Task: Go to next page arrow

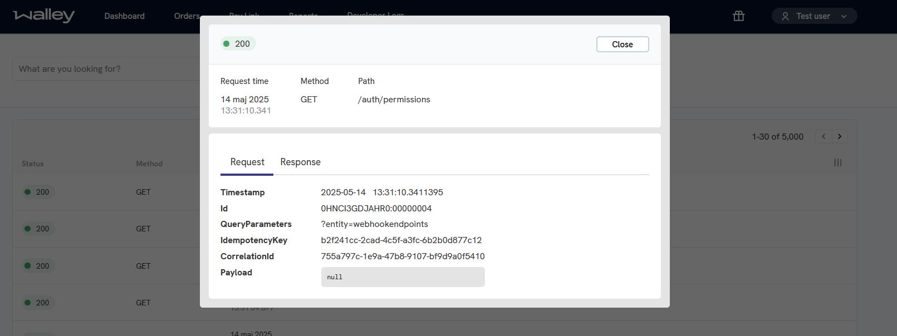Action: [x=840, y=136]
